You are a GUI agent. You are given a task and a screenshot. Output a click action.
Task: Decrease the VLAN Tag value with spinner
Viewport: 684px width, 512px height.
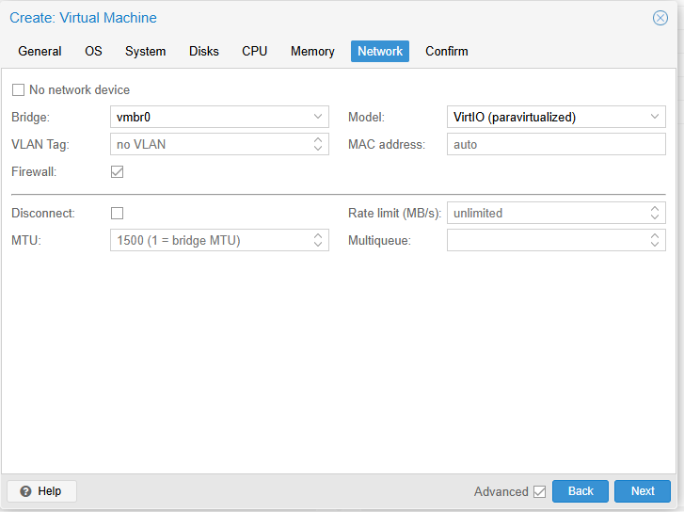coord(318,149)
